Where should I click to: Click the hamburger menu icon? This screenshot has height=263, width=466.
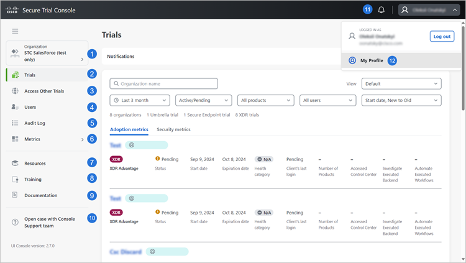pos(15,31)
